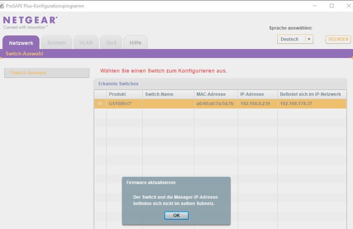
Task: Open the Deutsch language dropdown
Action: [295, 39]
